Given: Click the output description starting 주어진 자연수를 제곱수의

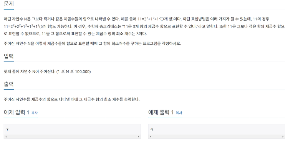Looking at the screenshot, I should (x=72, y=100).
